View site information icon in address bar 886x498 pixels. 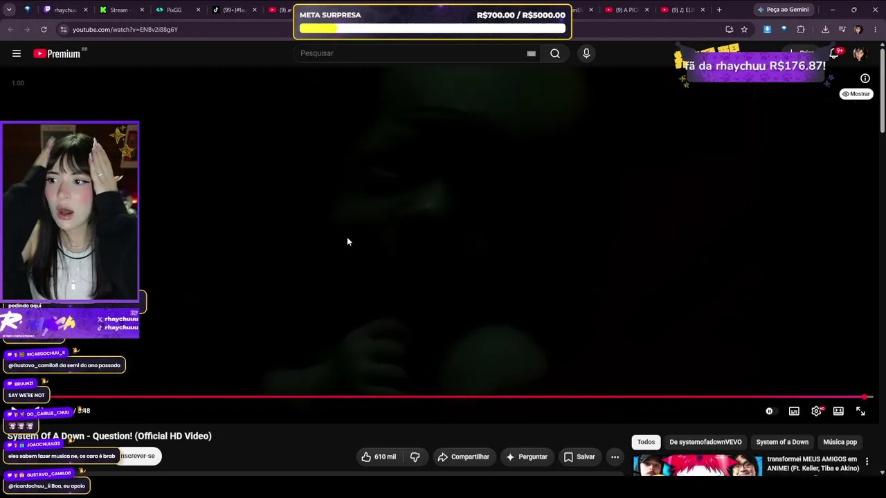[63, 29]
